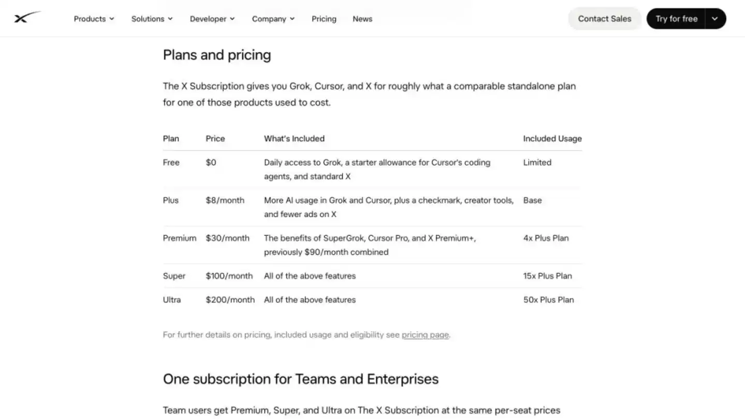Click the 50x Plus Plan usage cell
The width and height of the screenshot is (745, 419).
(x=549, y=300)
